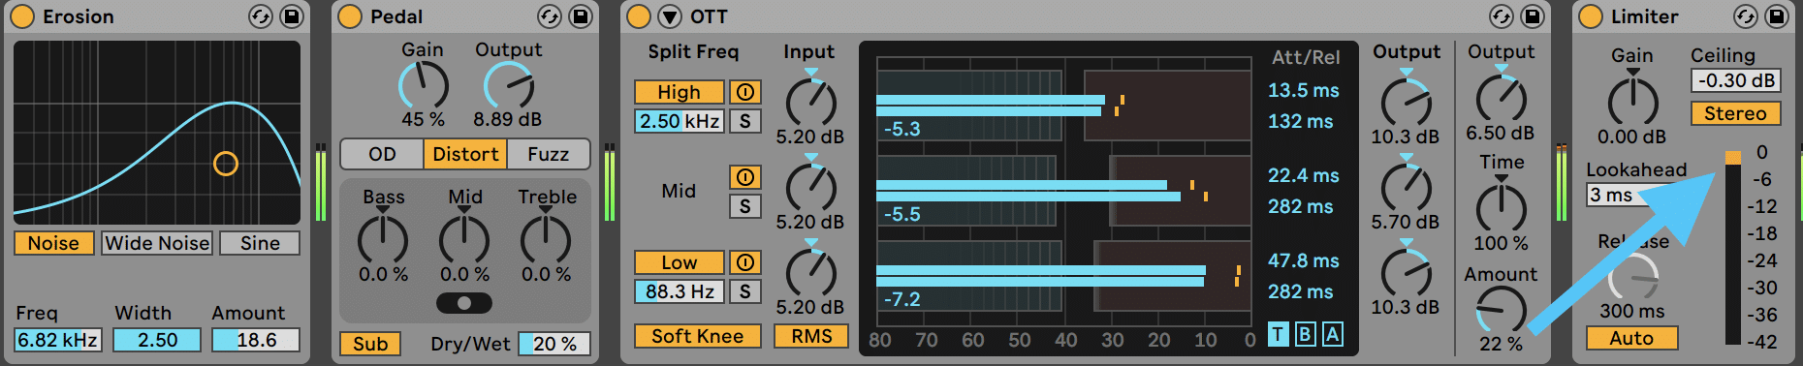Image resolution: width=1803 pixels, height=366 pixels.
Task: Click Limiter Gain knob
Action: click(x=1633, y=103)
